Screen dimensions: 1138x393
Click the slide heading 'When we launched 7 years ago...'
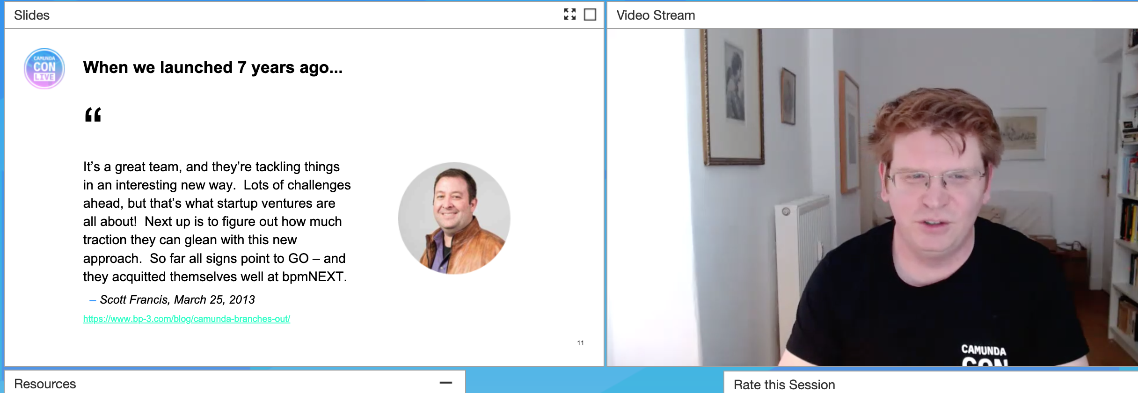point(213,67)
